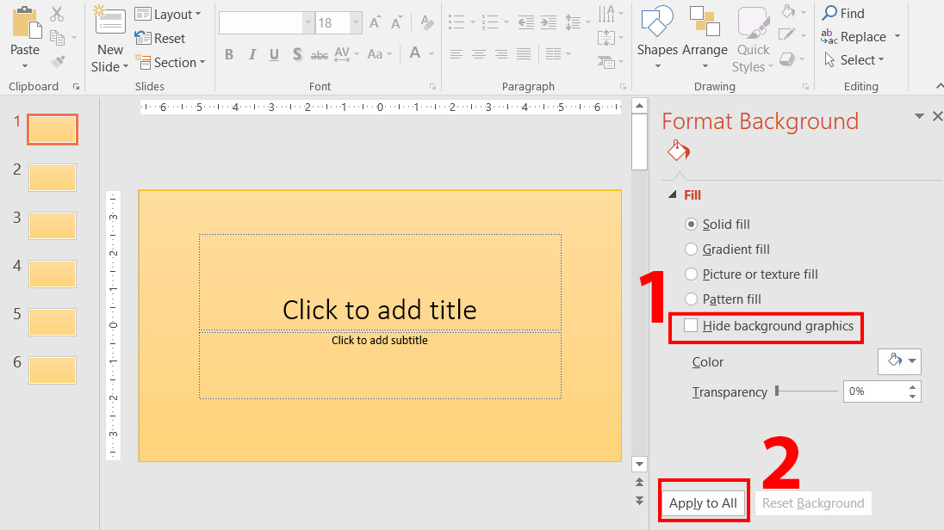Viewport: 944px width, 530px height.
Task: Collapse the Fill section triangle
Action: point(673,195)
